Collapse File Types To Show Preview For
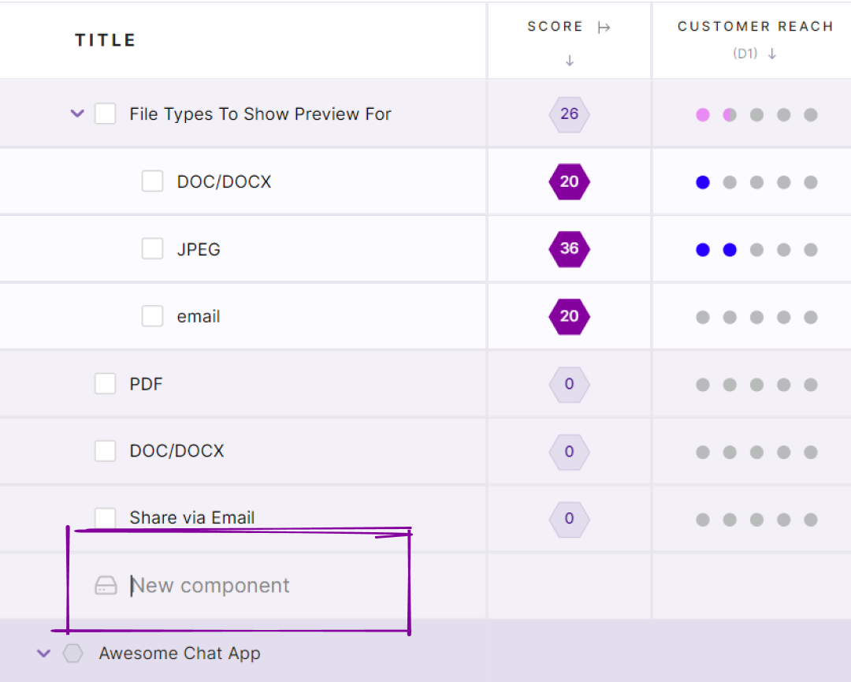Screen dimensions: 851x682 coord(77,114)
